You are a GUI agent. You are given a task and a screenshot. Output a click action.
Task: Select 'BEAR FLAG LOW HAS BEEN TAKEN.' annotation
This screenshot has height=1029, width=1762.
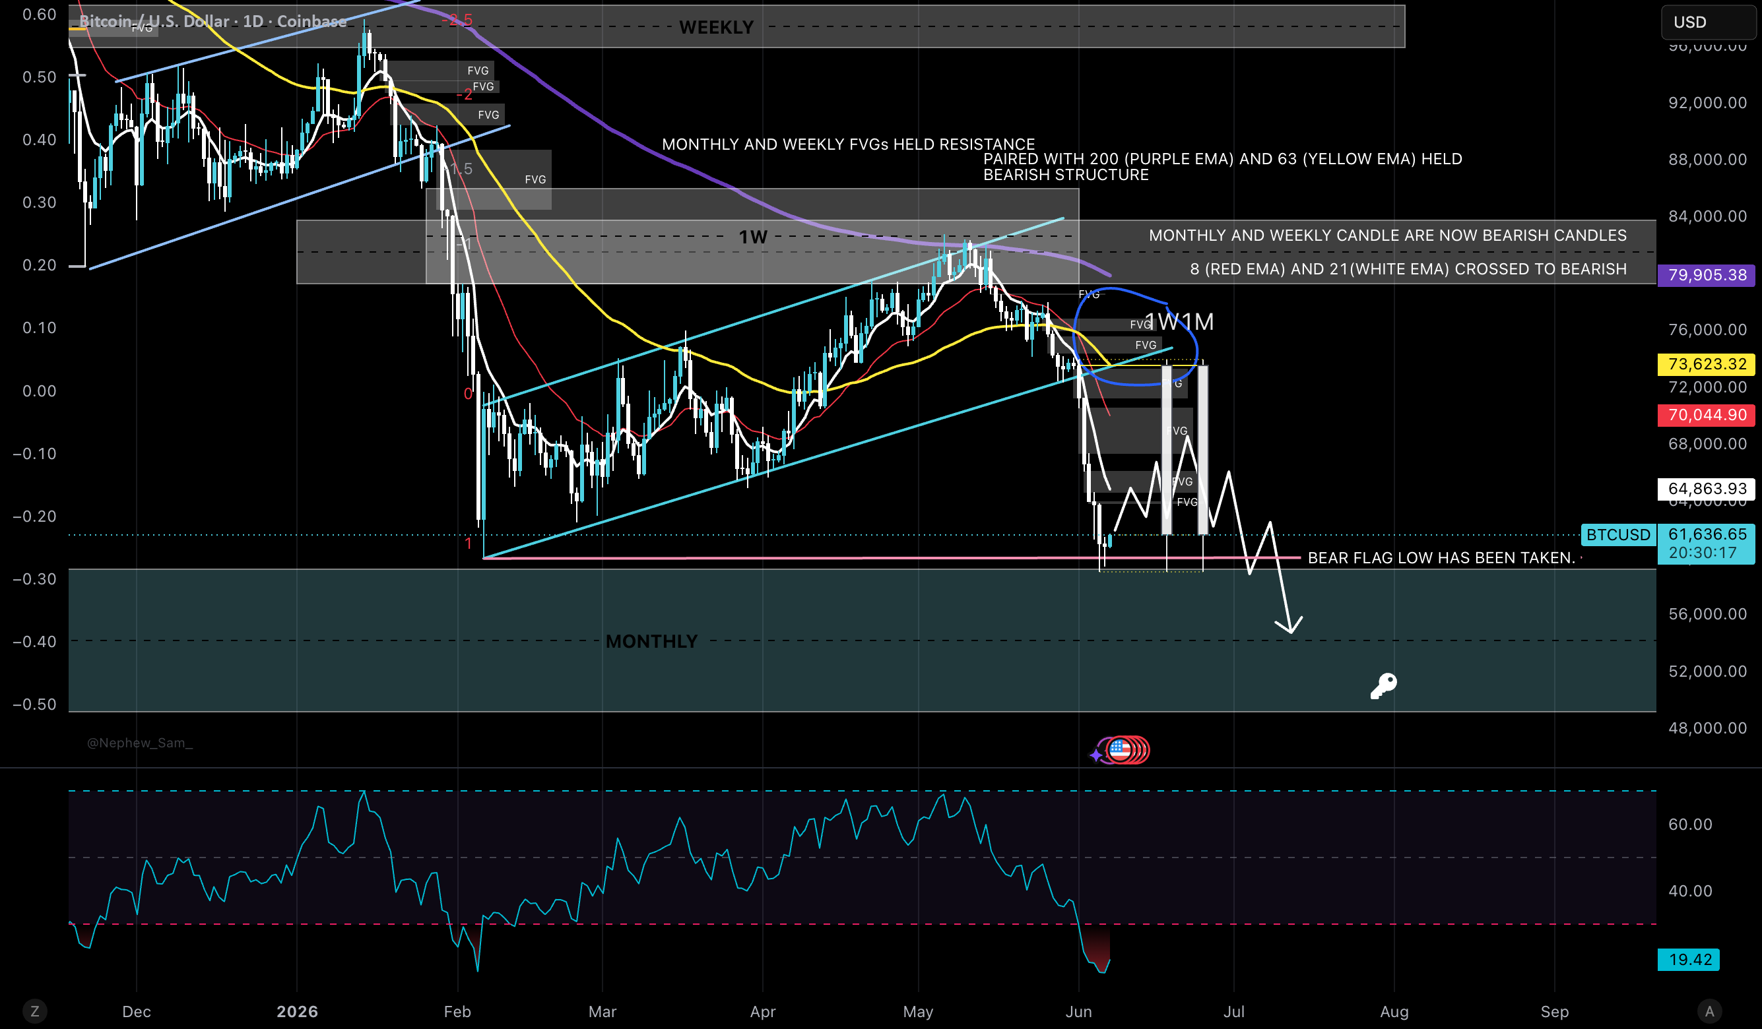[x=1441, y=558]
